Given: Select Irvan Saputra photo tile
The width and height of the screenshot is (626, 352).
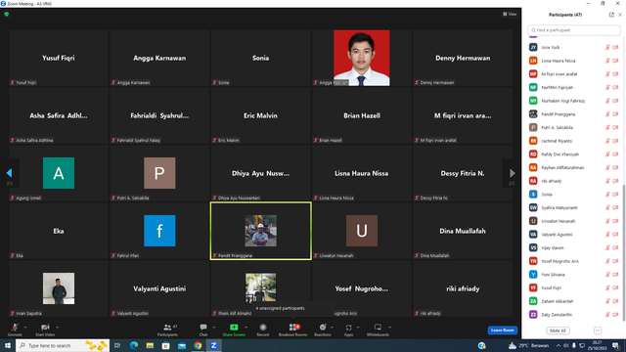Looking at the screenshot, I should click(x=59, y=288).
